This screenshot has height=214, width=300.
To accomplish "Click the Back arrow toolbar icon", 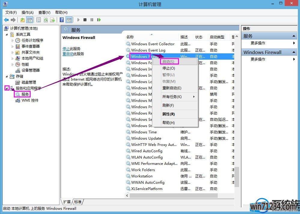I will pos(6,20).
